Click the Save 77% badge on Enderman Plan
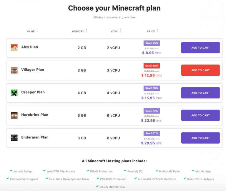The width and height of the screenshot is (226, 191). click(152, 133)
